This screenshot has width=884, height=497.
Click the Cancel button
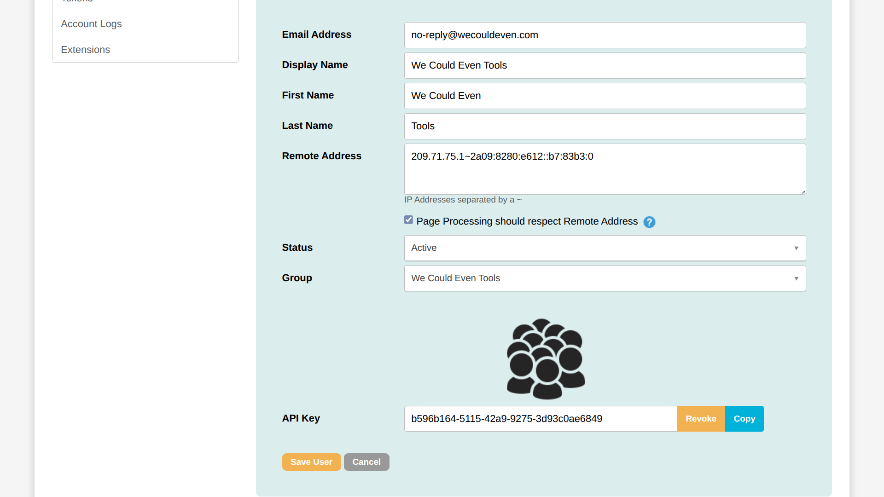(366, 462)
